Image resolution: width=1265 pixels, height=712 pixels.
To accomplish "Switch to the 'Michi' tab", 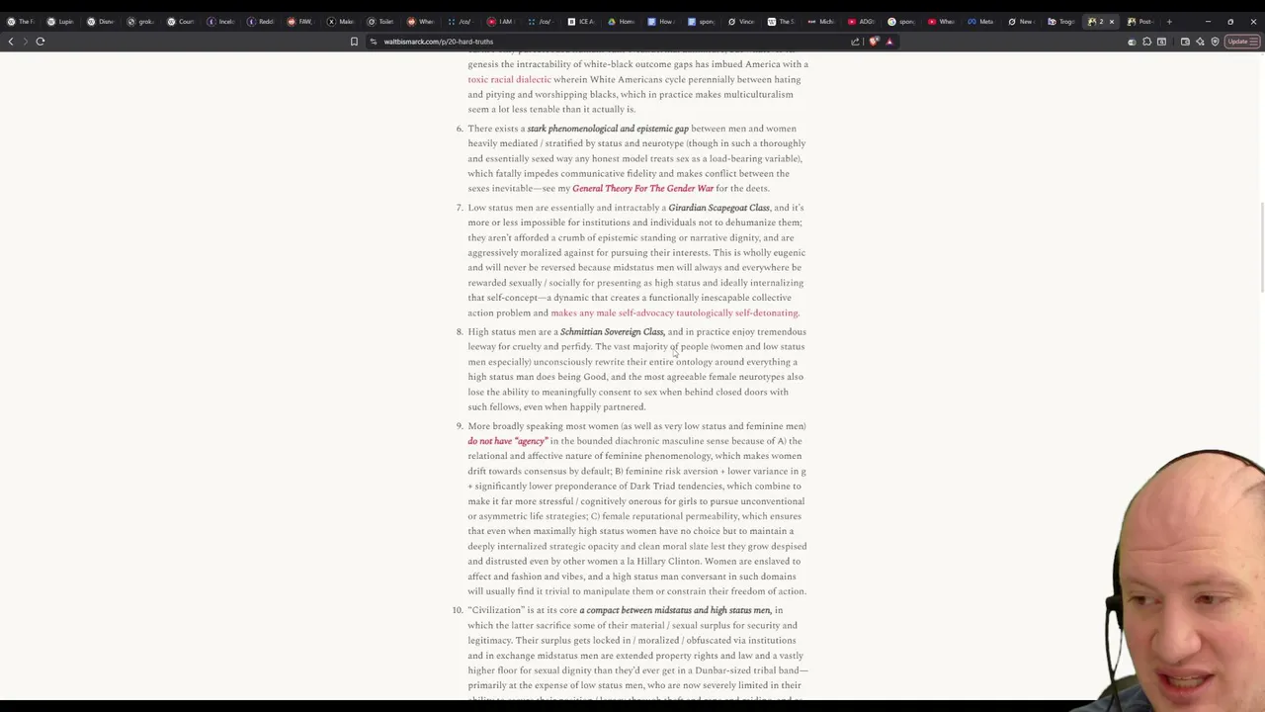I will (x=821, y=22).
